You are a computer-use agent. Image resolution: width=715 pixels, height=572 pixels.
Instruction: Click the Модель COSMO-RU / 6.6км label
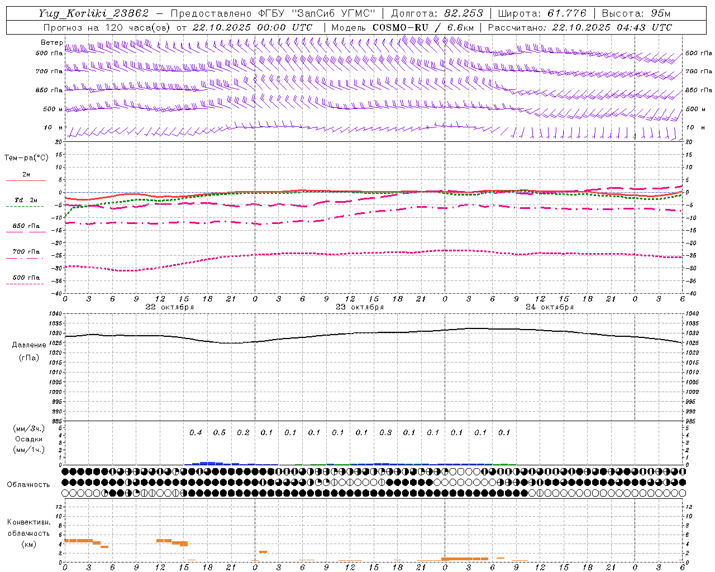pos(402,27)
